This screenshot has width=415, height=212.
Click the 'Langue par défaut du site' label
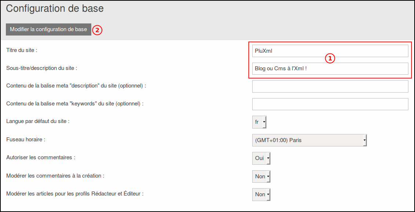(x=38, y=121)
